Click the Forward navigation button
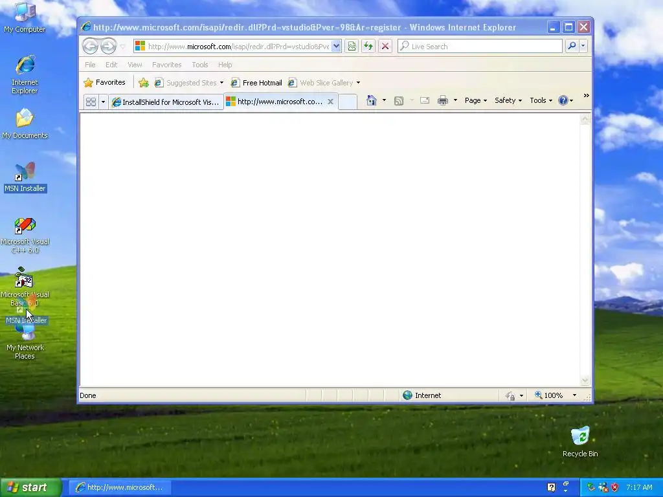 (x=108, y=46)
